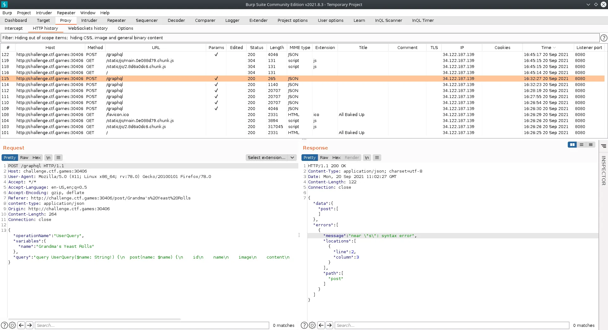Expand the Inspector panel lines icon
608x330 pixels.
point(604,146)
